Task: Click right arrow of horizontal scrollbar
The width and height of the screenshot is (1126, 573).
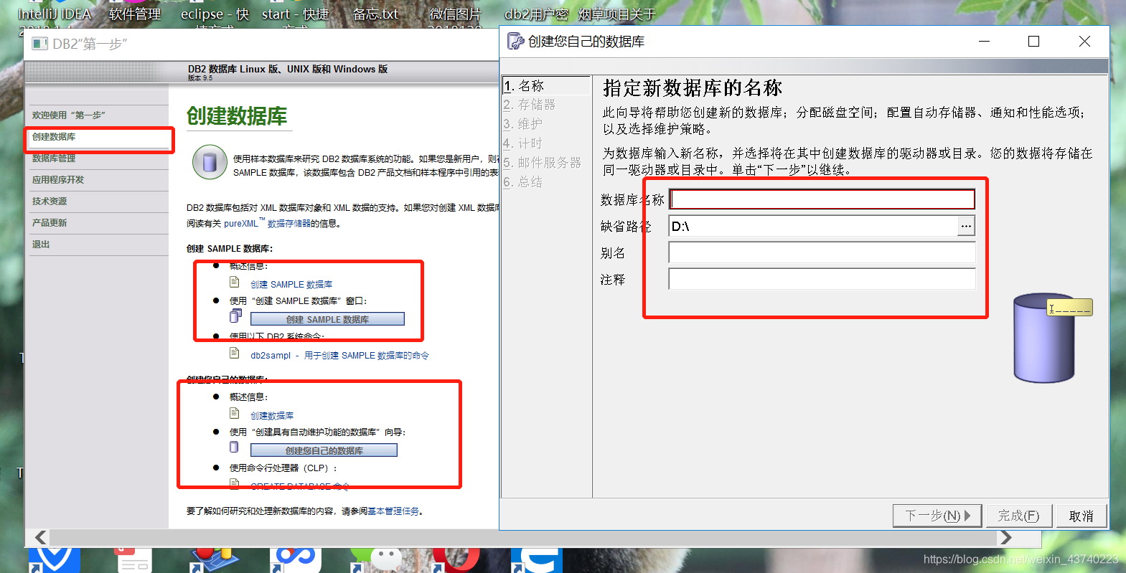Action: [x=1005, y=538]
